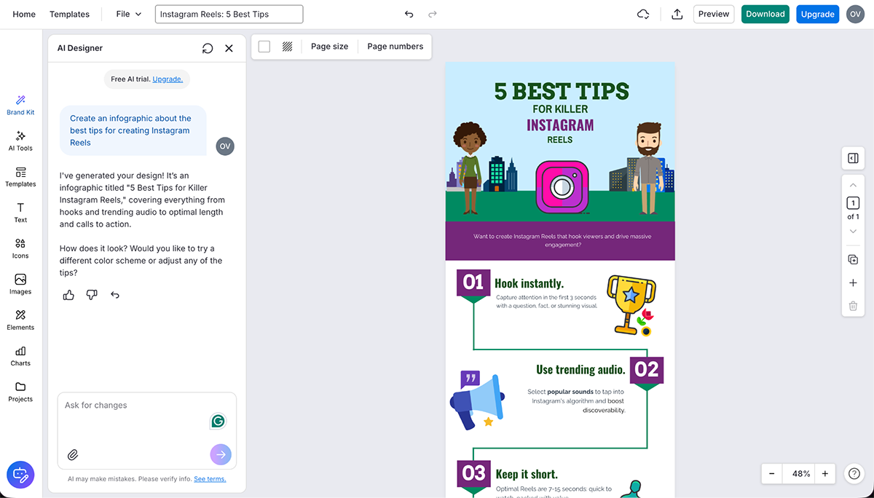
Task: Go to the next page with the down chevron
Action: 853,231
